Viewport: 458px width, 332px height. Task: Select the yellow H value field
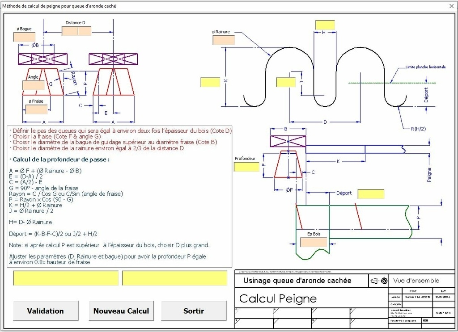coord(325,25)
